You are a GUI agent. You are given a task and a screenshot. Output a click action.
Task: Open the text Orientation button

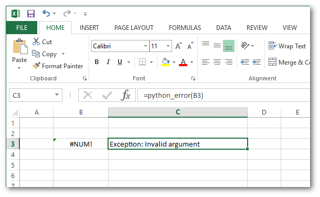[x=244, y=46]
